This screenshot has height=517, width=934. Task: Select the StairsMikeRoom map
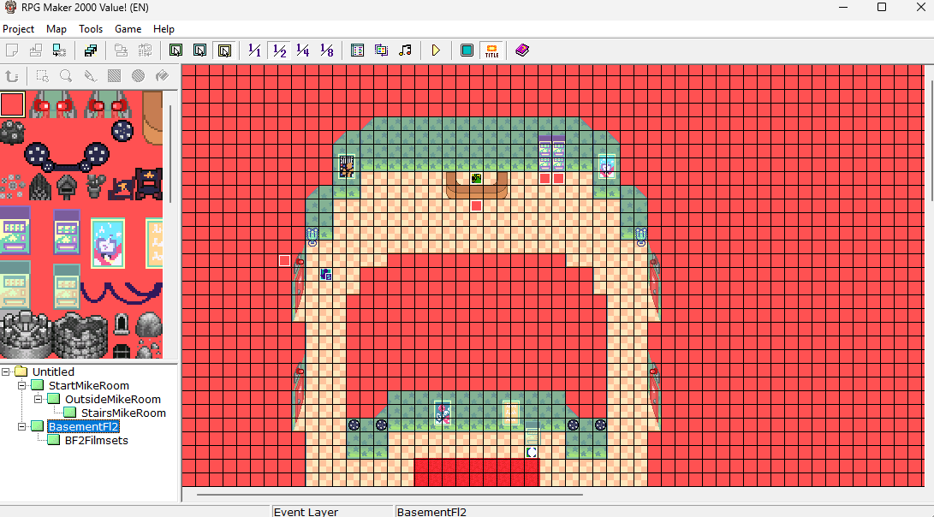click(123, 413)
